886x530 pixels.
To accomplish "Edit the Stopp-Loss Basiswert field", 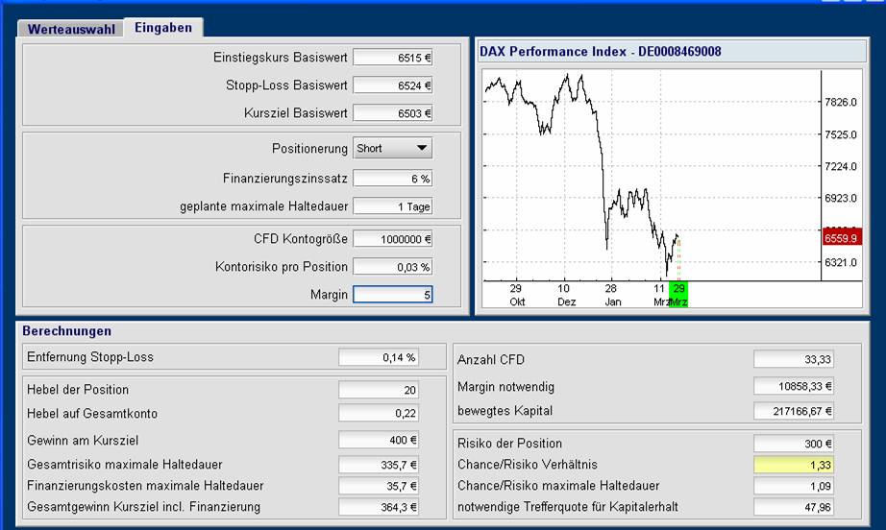I will (x=393, y=85).
